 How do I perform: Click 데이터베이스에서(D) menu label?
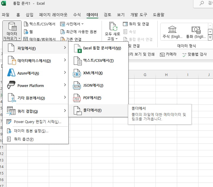[34, 61]
